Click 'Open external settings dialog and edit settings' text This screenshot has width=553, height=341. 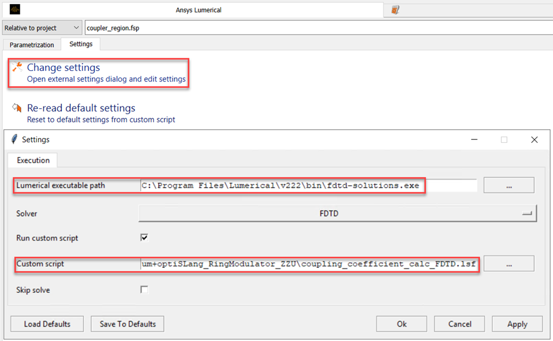coord(106,79)
